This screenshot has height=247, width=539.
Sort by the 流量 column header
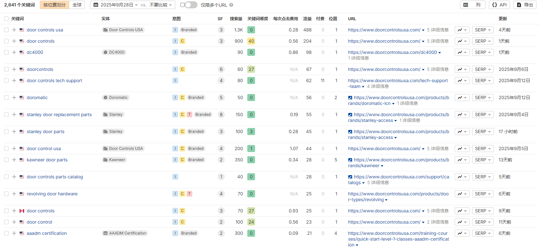[307, 19]
